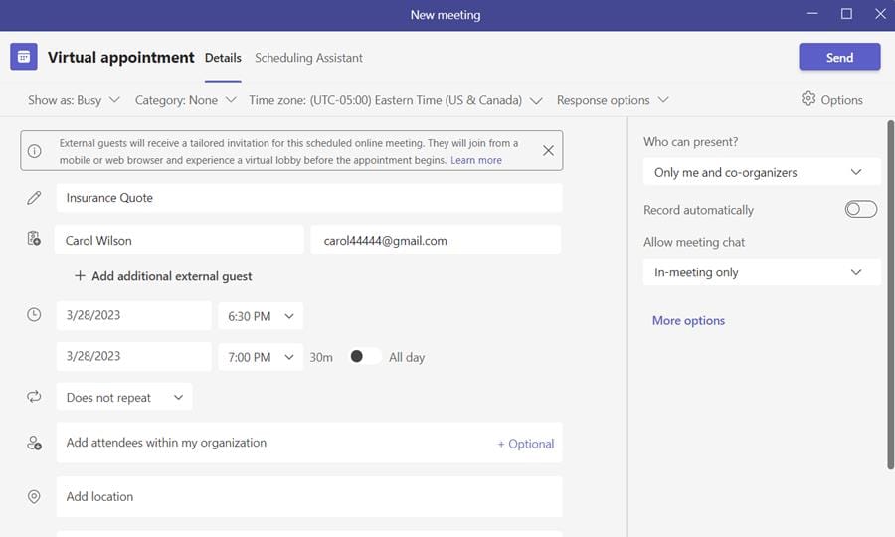
Task: Click the location pin icon
Action: coord(34,496)
